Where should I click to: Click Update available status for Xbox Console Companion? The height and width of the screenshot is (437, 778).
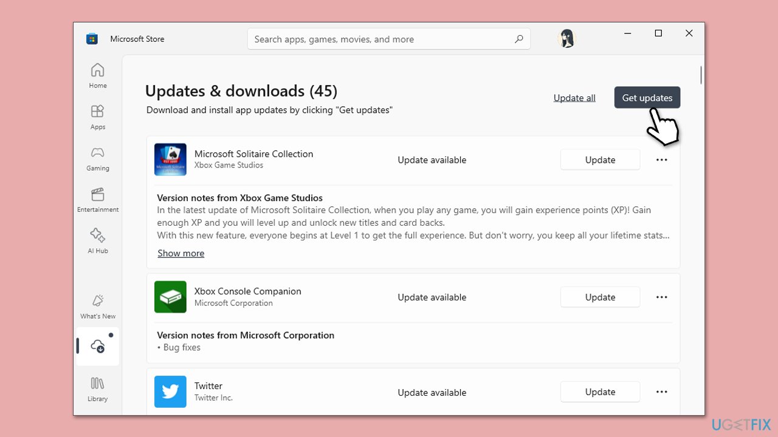point(432,297)
